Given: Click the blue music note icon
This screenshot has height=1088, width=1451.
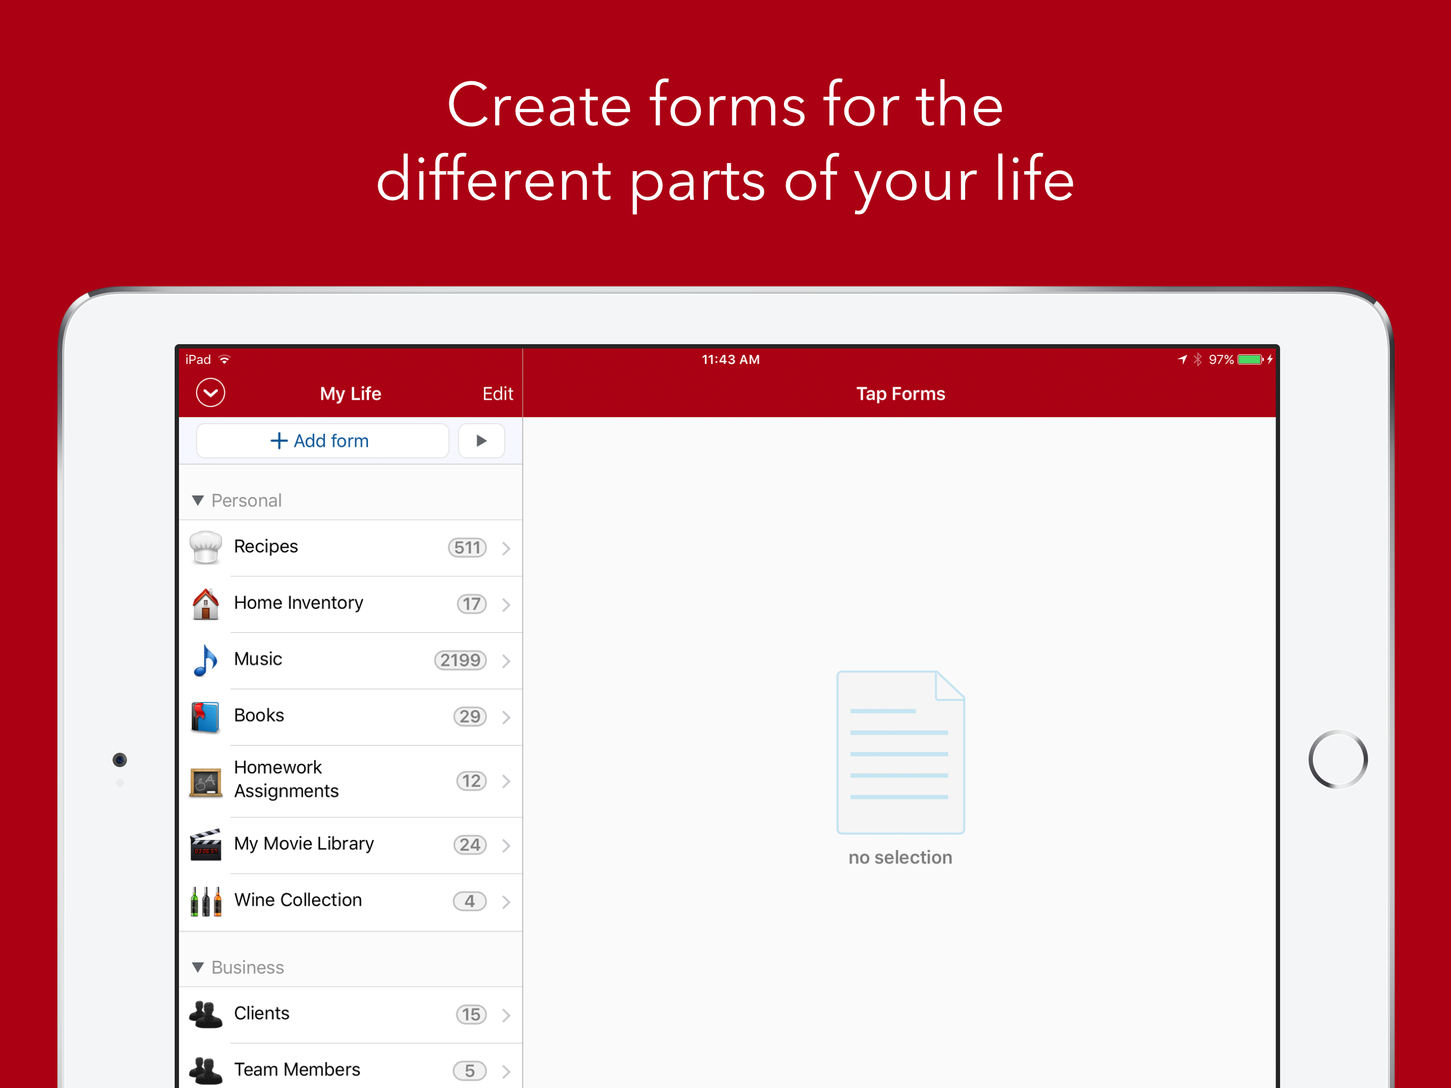Looking at the screenshot, I should coord(206,660).
